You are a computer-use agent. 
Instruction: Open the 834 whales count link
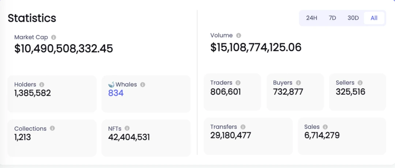116,93
